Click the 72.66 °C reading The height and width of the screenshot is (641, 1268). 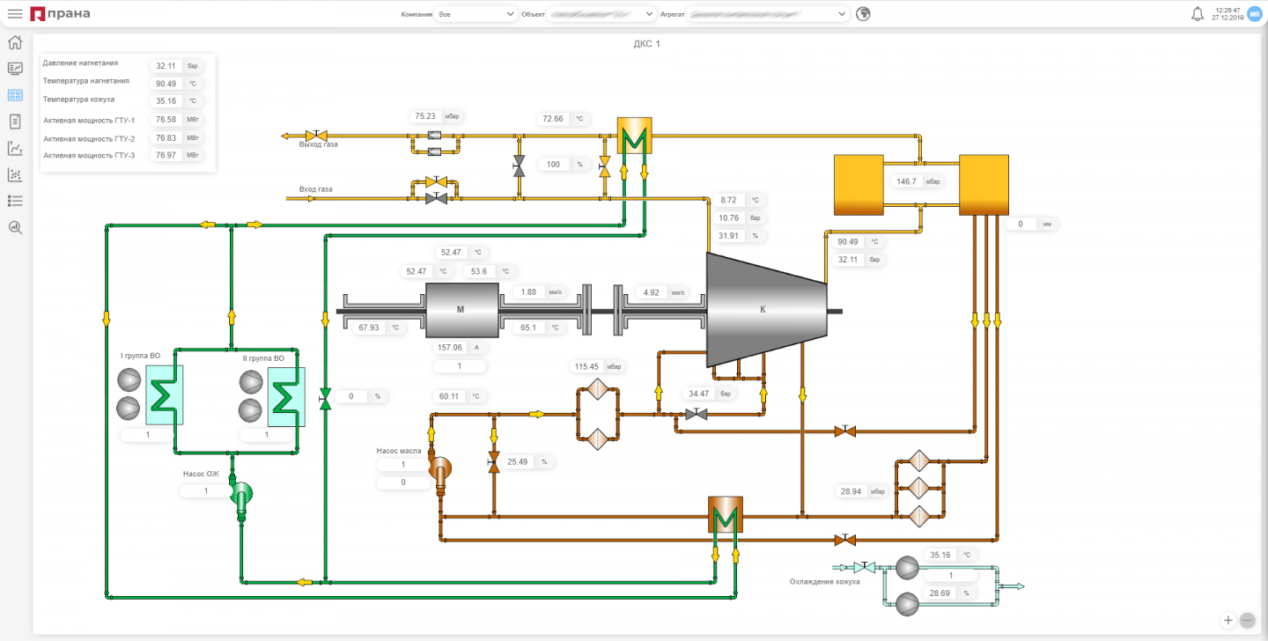pos(564,119)
